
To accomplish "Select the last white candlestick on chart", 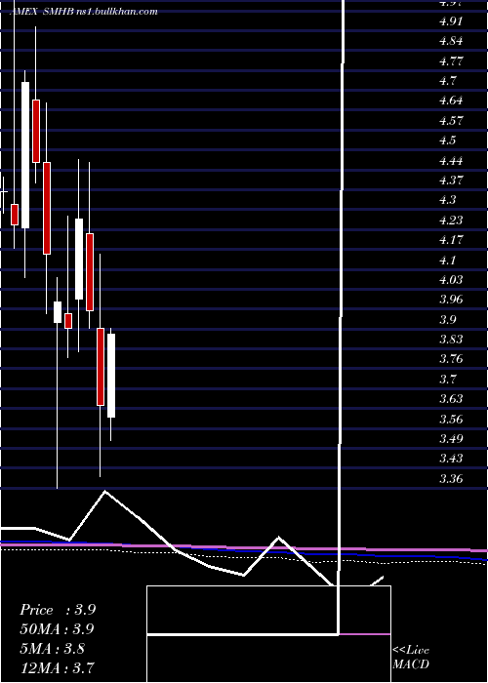I will point(111,376).
